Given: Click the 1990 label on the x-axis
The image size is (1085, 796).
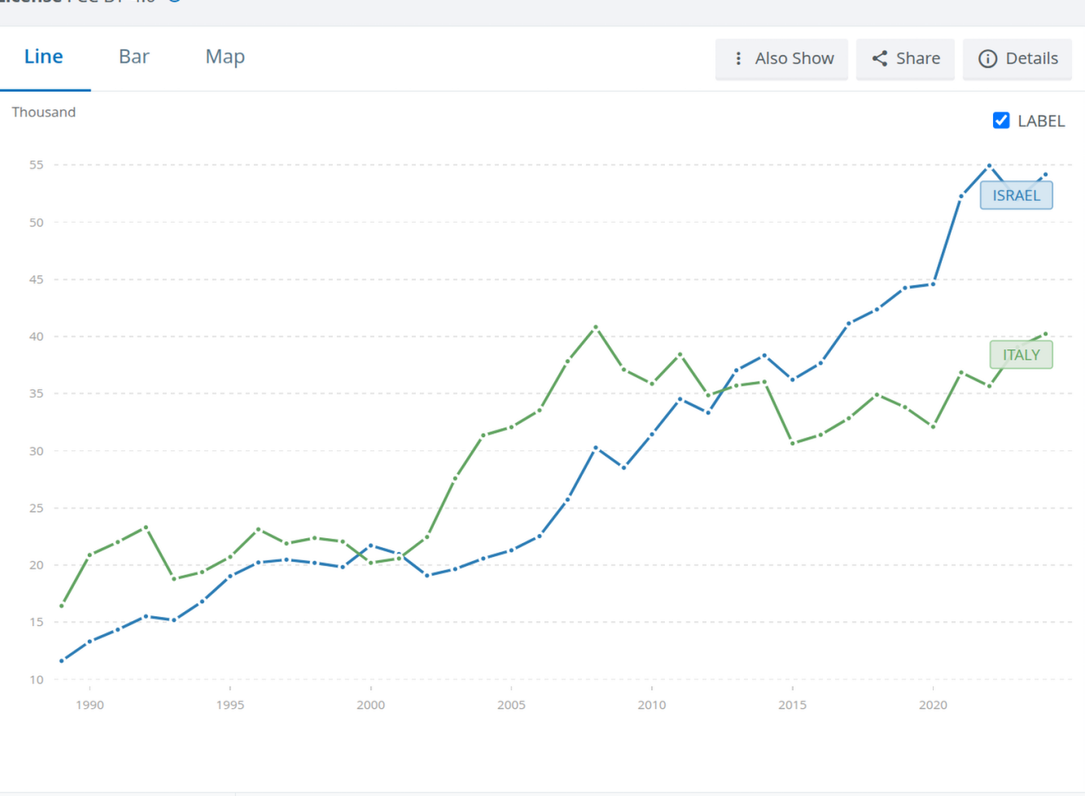Looking at the screenshot, I should [x=90, y=705].
